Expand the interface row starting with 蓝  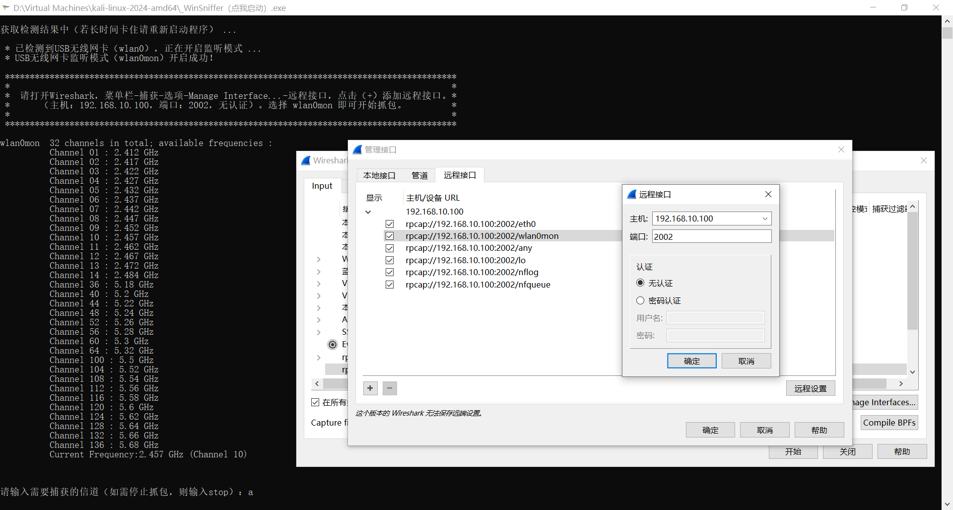coord(319,272)
